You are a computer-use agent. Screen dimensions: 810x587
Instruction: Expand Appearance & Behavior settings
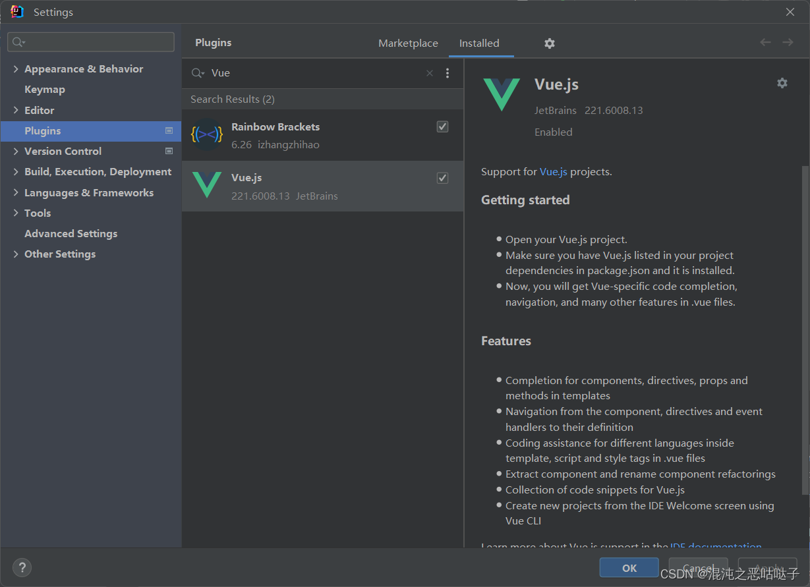point(16,69)
